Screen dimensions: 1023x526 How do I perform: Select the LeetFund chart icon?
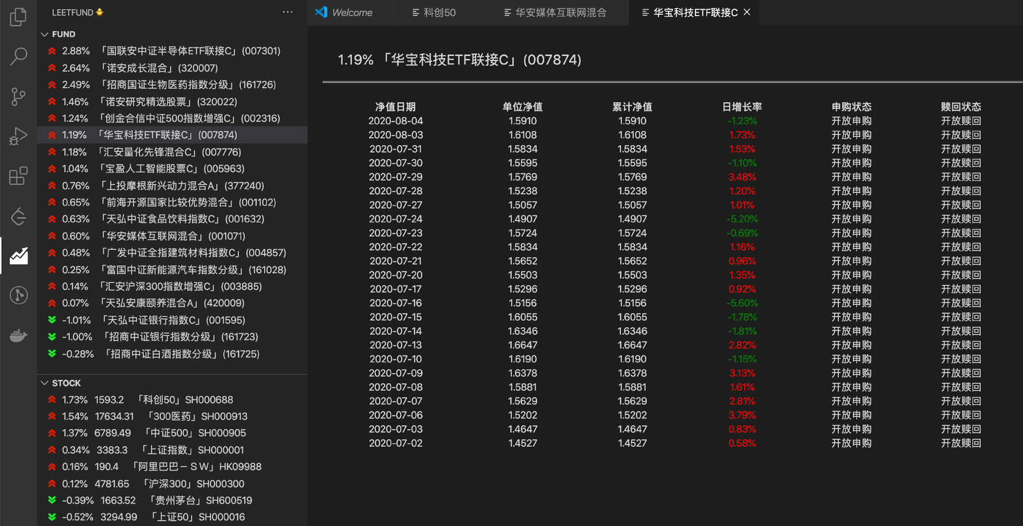[18, 256]
